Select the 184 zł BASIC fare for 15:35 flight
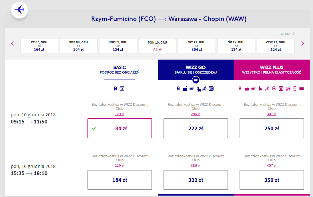This screenshot has height=197, width=313. (x=120, y=180)
